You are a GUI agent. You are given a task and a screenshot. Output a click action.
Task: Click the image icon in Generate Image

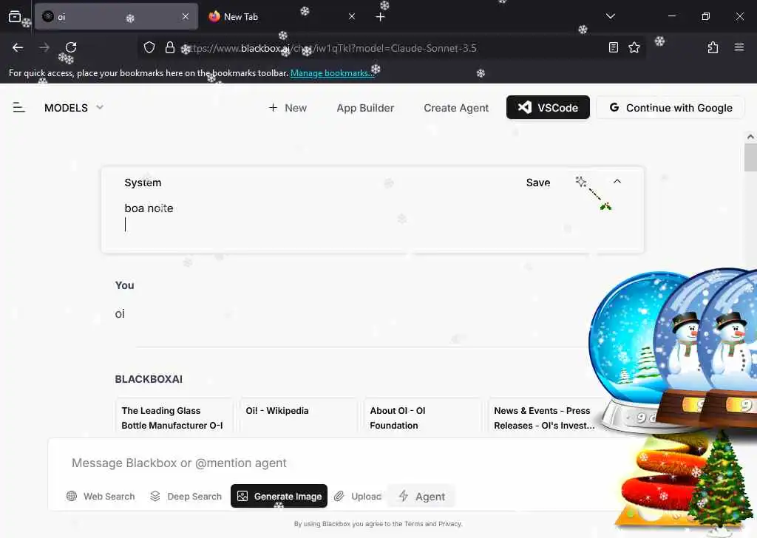(242, 496)
